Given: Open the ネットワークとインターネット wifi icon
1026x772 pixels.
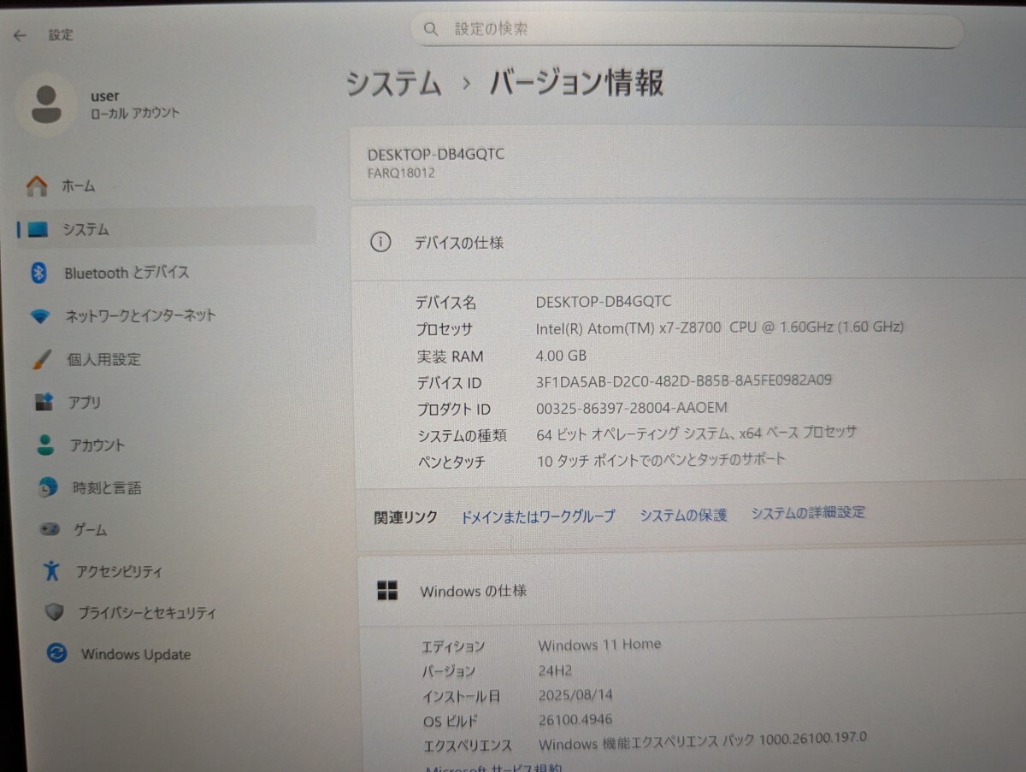Looking at the screenshot, I should pos(40,316).
